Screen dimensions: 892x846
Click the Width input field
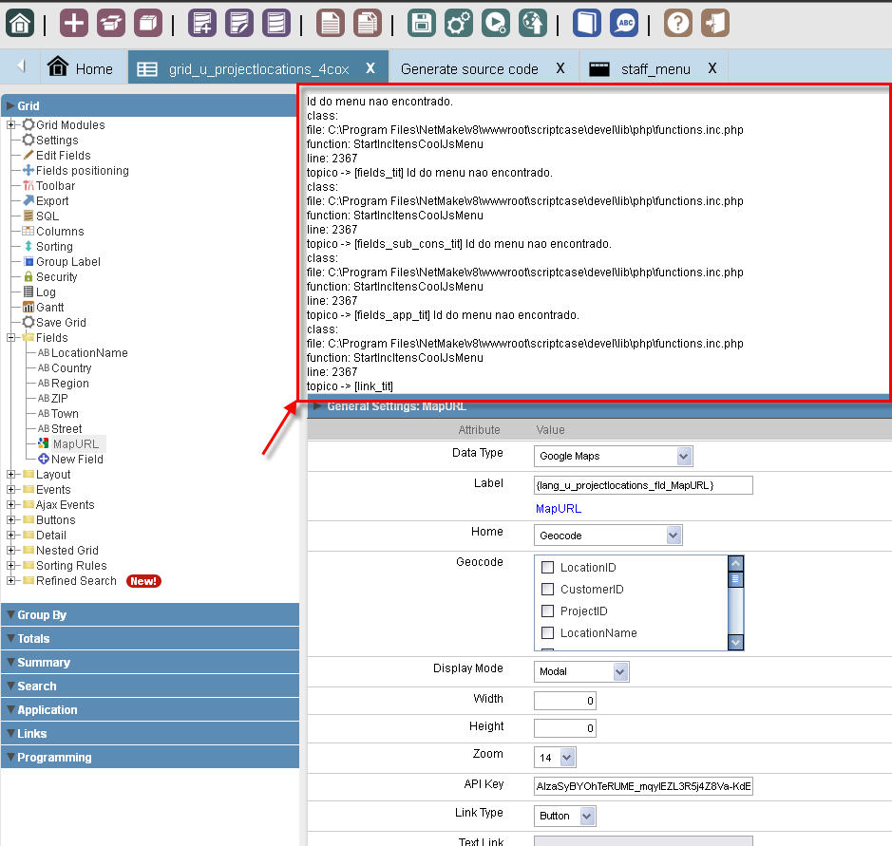[x=565, y=701]
